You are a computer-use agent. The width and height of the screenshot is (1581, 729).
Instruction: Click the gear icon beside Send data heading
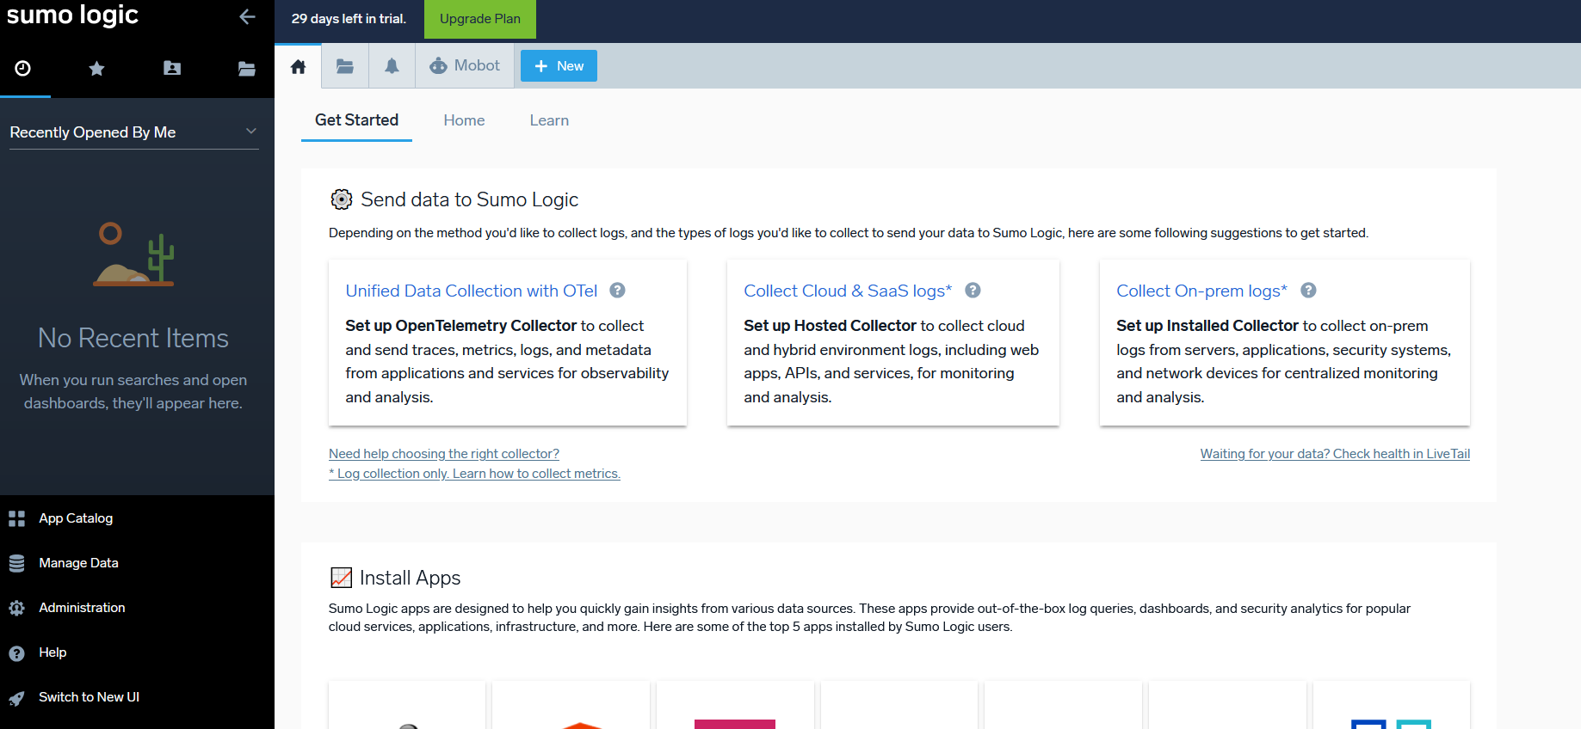tap(342, 199)
